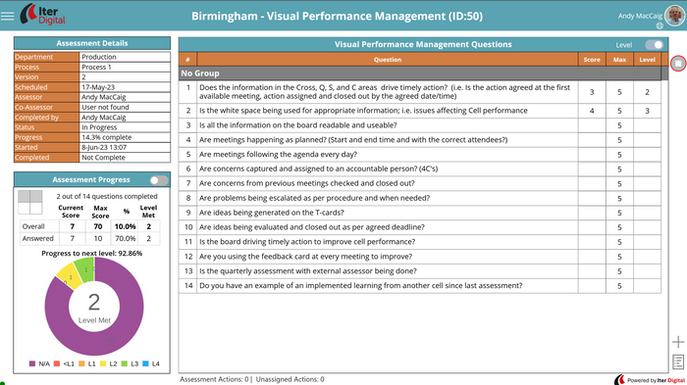The width and height of the screenshot is (687, 385).
Task: Click the score cell of question 2
Action: click(592, 111)
